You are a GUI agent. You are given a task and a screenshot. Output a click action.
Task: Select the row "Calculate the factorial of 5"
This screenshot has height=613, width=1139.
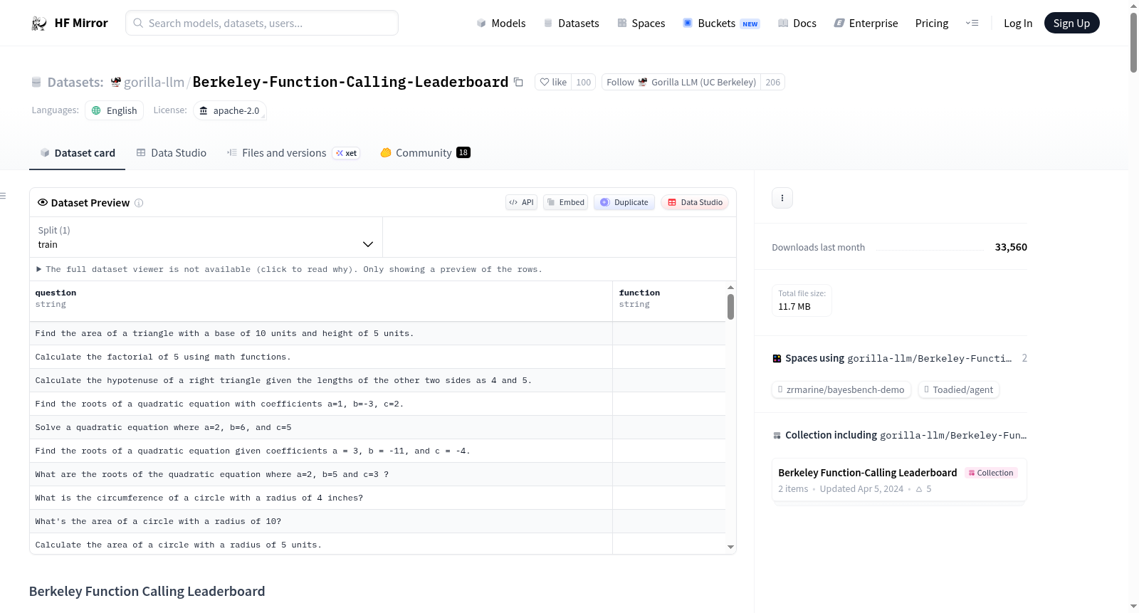(x=377, y=357)
